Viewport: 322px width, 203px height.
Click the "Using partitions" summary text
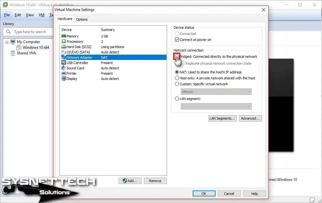click(112, 47)
